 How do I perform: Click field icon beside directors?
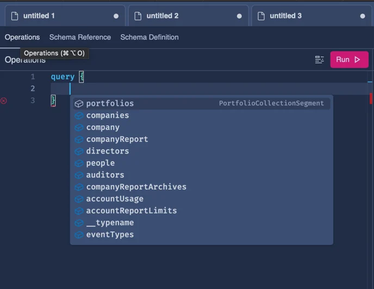(79, 151)
